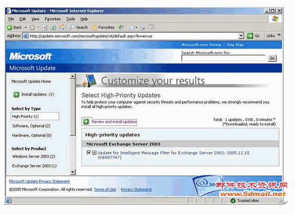Click the green Go button
Screen dimensions: 295x215
pos(253,36)
